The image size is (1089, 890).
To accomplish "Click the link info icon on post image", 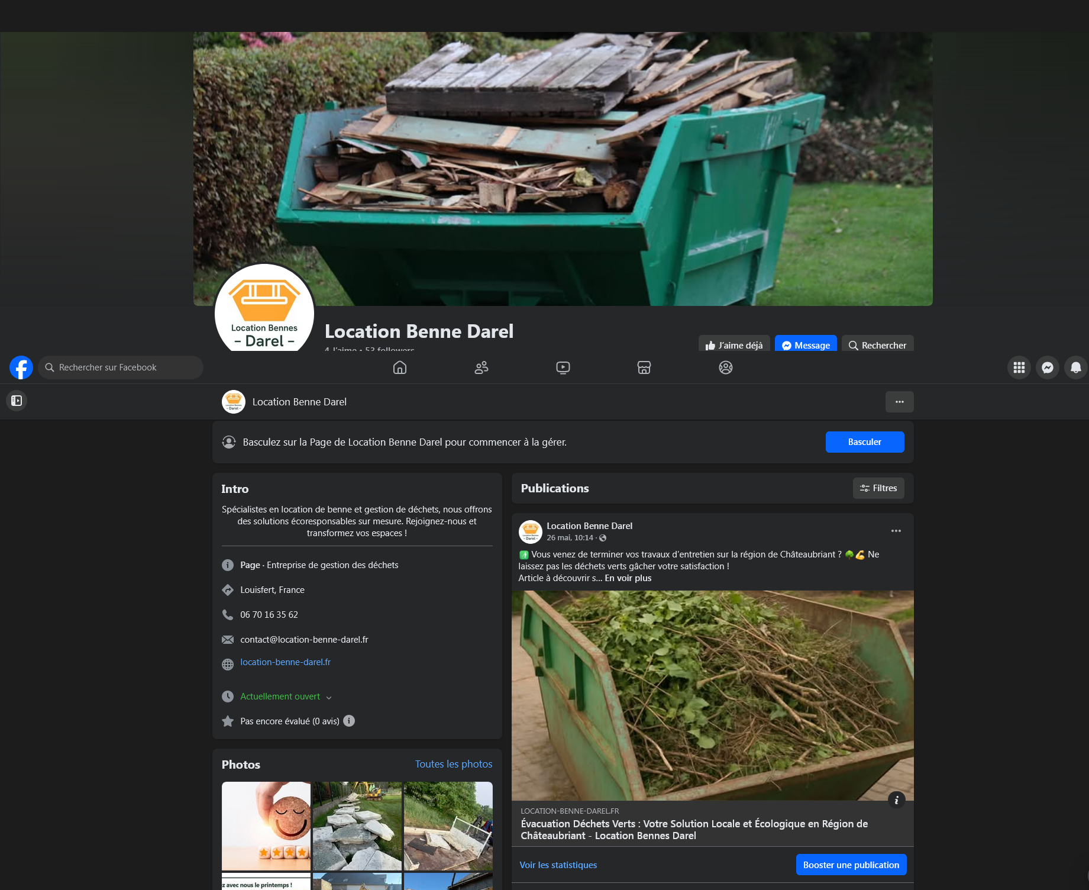I will coord(897,800).
